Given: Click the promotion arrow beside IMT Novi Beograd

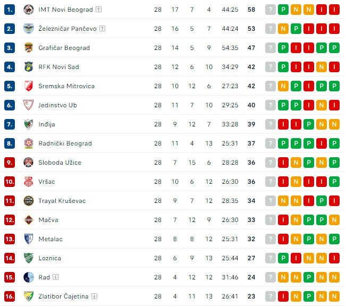Looking at the screenshot, I should coord(99,10).
